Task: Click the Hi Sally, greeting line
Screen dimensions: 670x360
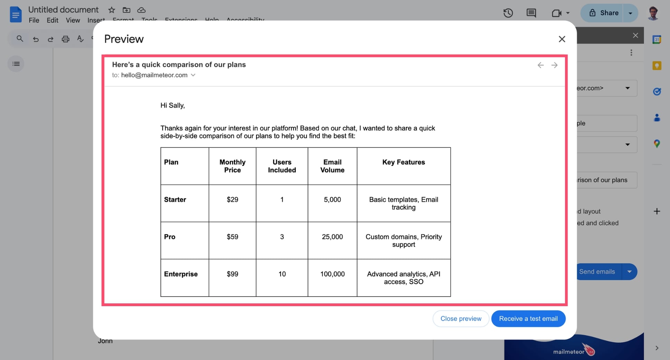Action: (x=173, y=105)
